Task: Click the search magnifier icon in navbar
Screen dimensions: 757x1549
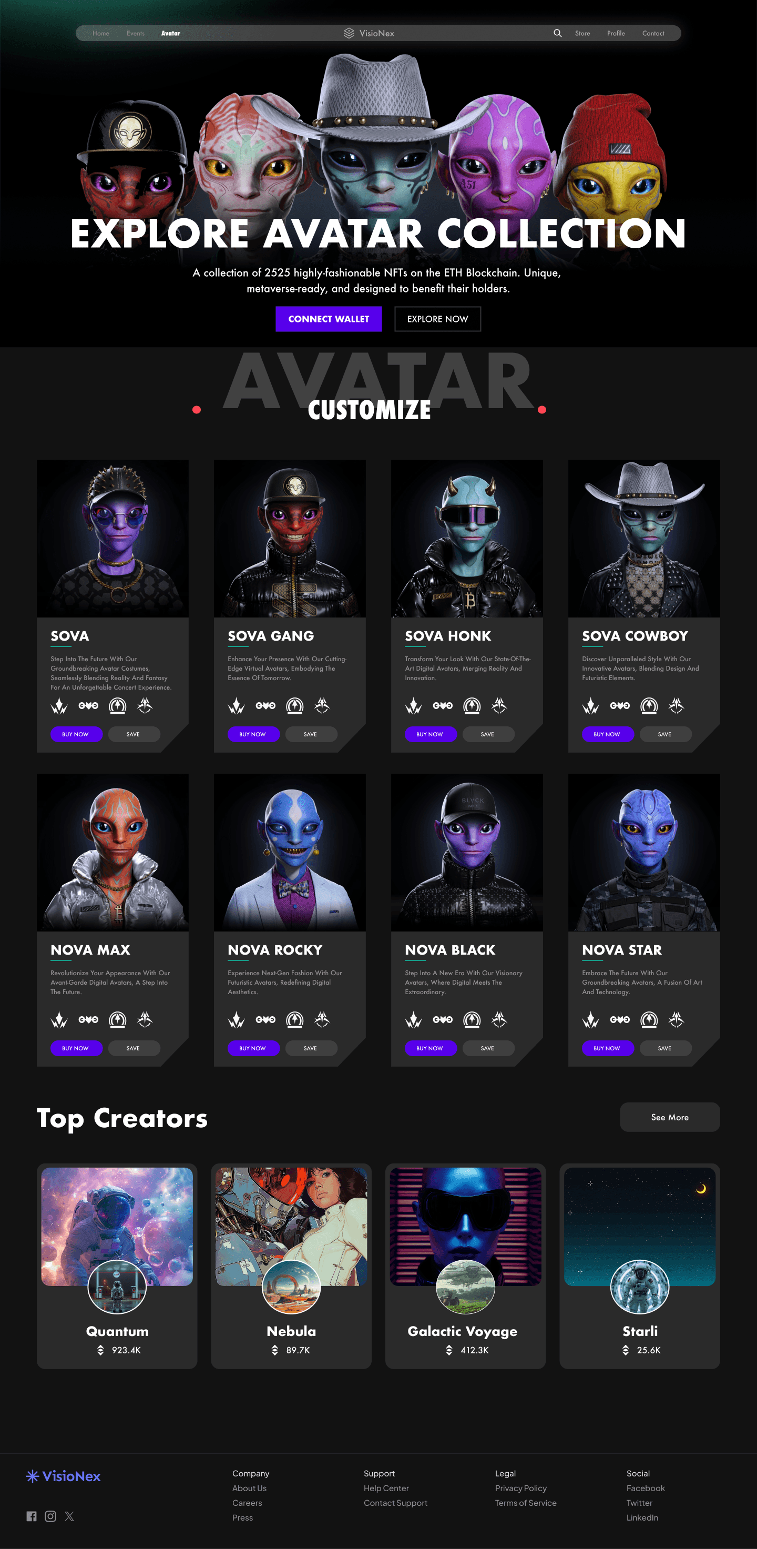Action: click(558, 33)
